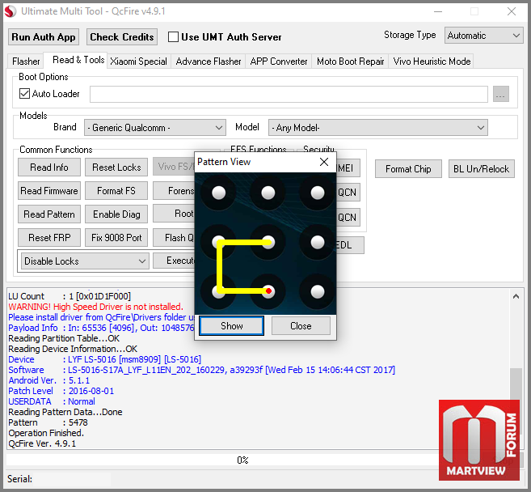Click the top-left pattern dot
This screenshot has width=531, height=492.
[x=218, y=193]
